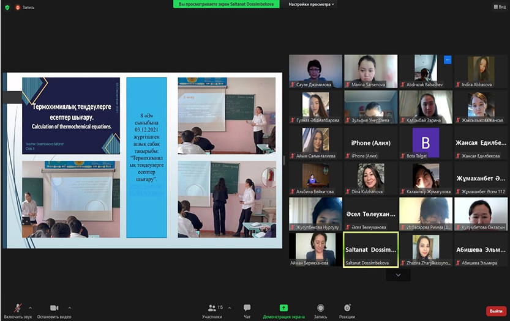This screenshot has height=321, width=510.
Task: Click the green encryption shield icon
Action: 7,7
